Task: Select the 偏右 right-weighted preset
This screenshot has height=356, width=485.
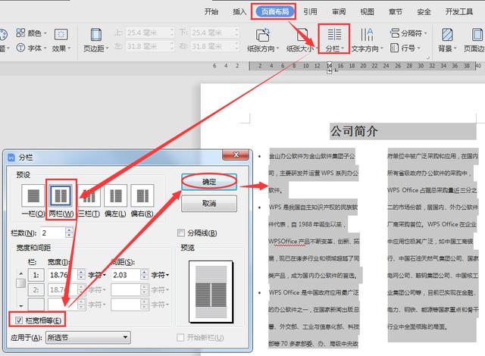Action: pos(142,201)
